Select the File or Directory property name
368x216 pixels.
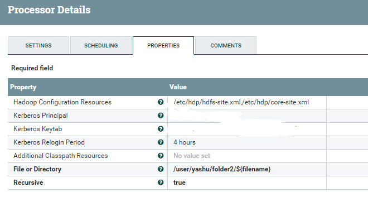pos(37,169)
